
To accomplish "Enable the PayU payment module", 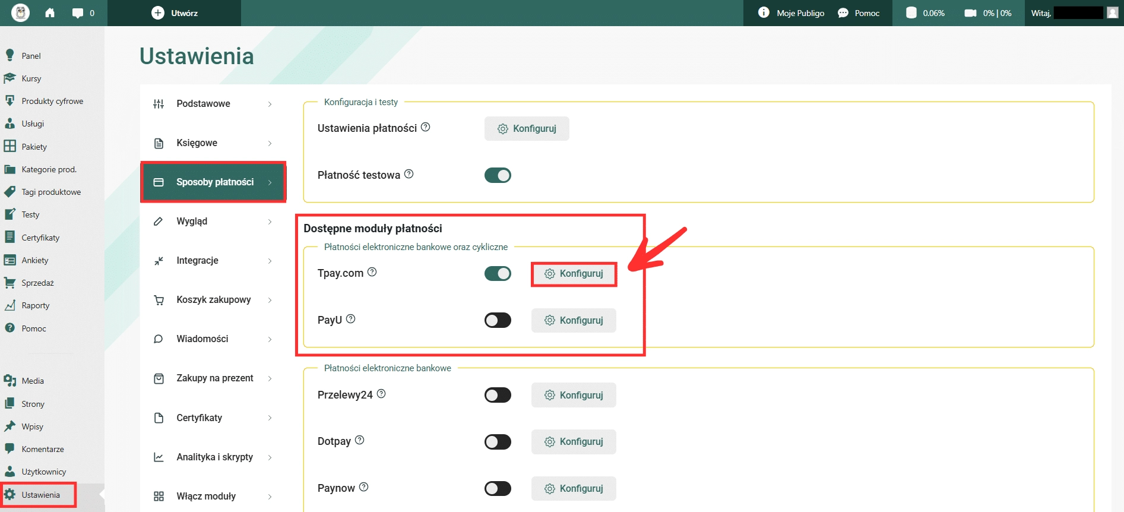I will pos(498,320).
